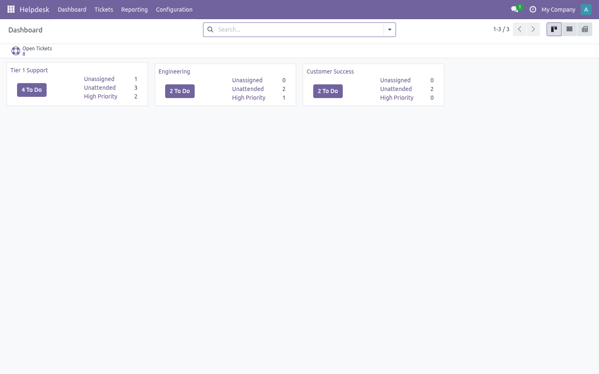Image resolution: width=599 pixels, height=374 pixels.
Task: Open the activities clock icon
Action: (x=532, y=9)
